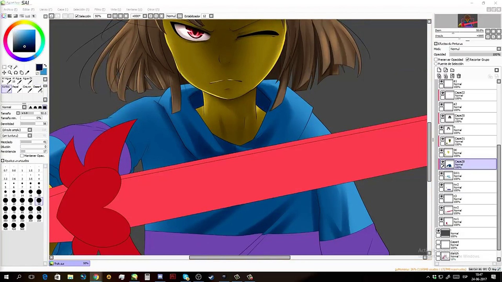Screen dimensions: 502x282
Task: Select the hand pan tool
Action: point(21,73)
